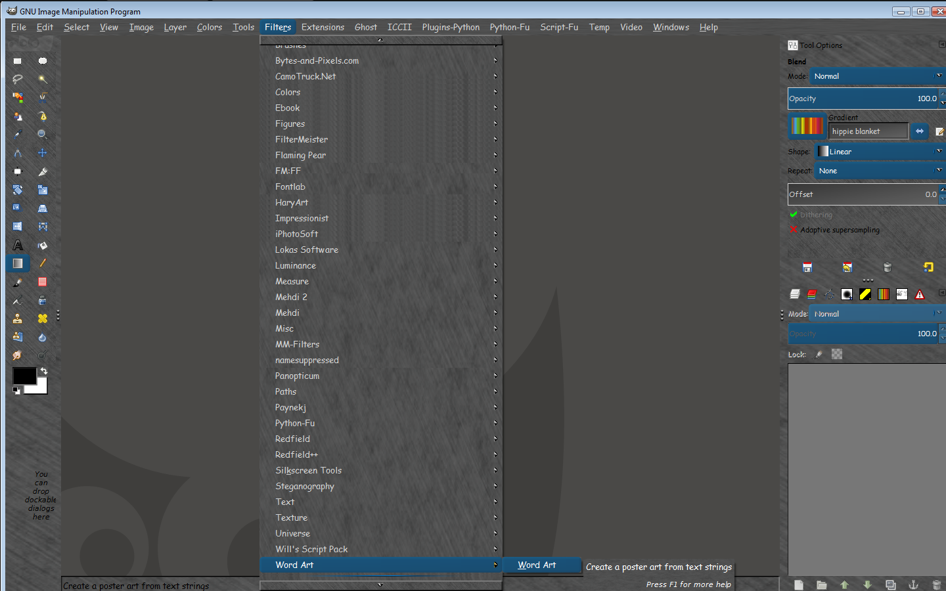
Task: Pick the Pencil tool in toolbox
Action: 43,263
